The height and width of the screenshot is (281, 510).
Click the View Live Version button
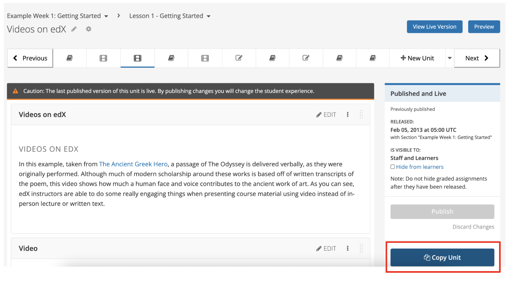pos(434,27)
